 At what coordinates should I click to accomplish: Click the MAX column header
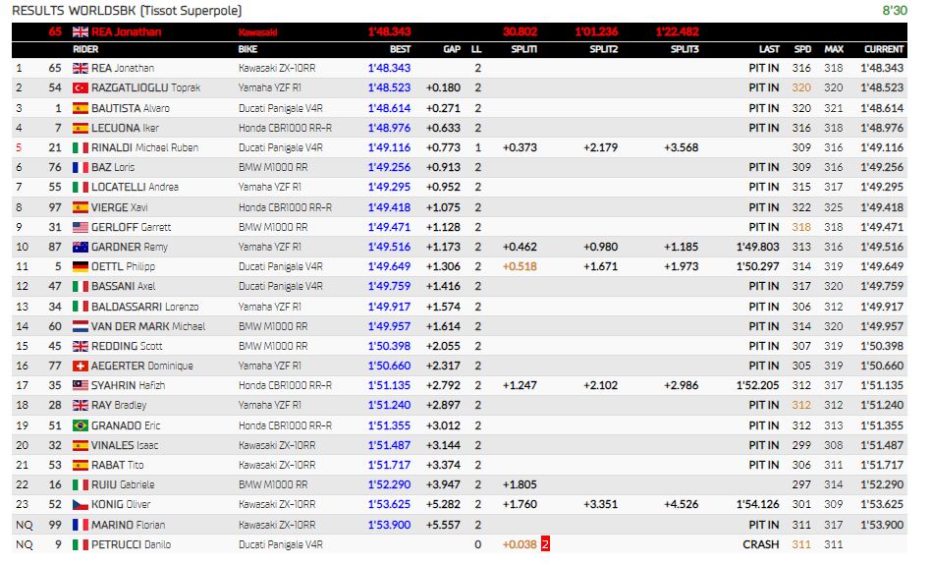tap(834, 49)
